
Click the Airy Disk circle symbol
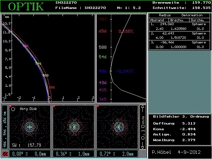coord(13,109)
